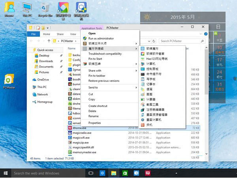Open File Explorer taskbar icon
This screenshot has height=178, width=237.
(114, 173)
